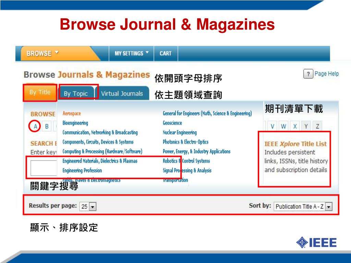Open Engineered Materials, Dielectrics & Plasmas topic
The height and width of the screenshot is (263, 351).
click(x=100, y=161)
